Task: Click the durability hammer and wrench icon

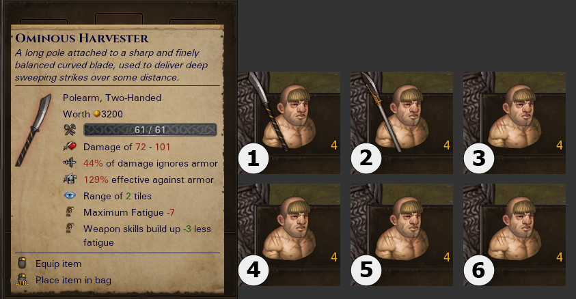Action: 70,130
